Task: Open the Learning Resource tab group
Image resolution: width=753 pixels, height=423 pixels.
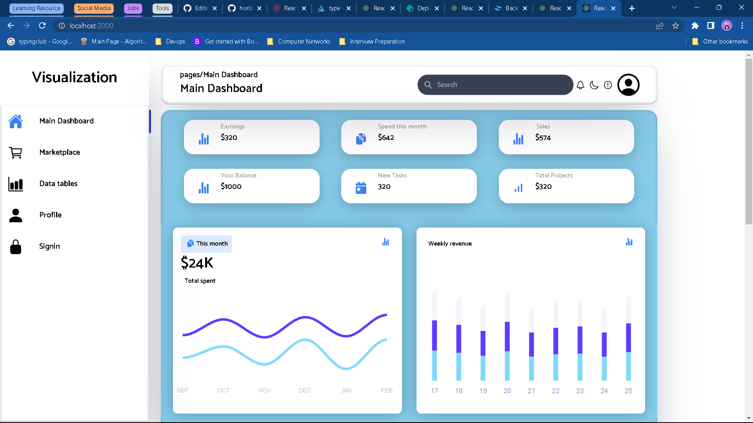Action: click(x=36, y=8)
